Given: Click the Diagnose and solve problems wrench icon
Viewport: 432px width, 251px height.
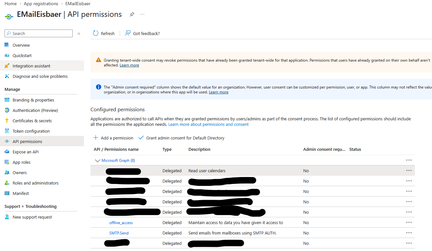Looking at the screenshot, I should (x=7, y=76).
